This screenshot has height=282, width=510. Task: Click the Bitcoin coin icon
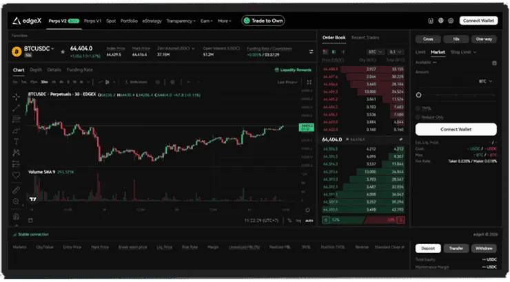[17, 52]
